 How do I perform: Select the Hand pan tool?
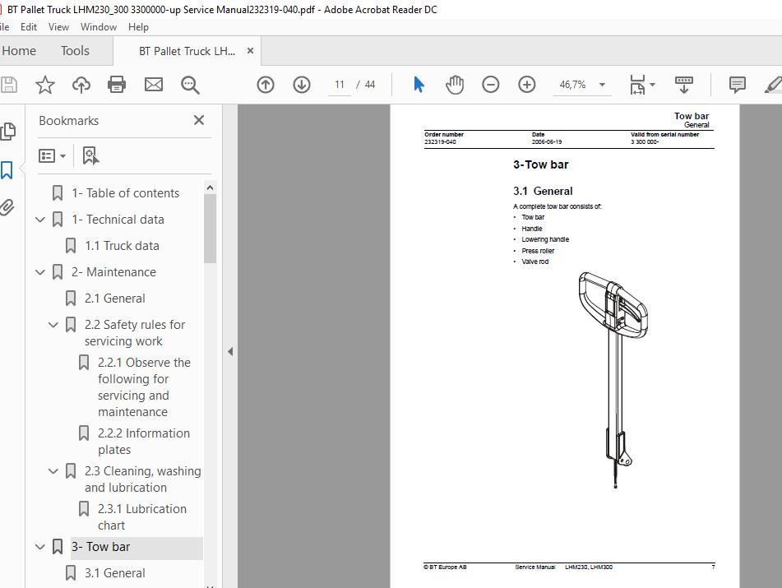[455, 85]
